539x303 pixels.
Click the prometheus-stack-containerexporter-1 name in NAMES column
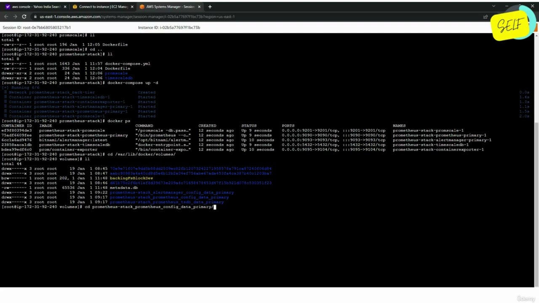(438, 150)
